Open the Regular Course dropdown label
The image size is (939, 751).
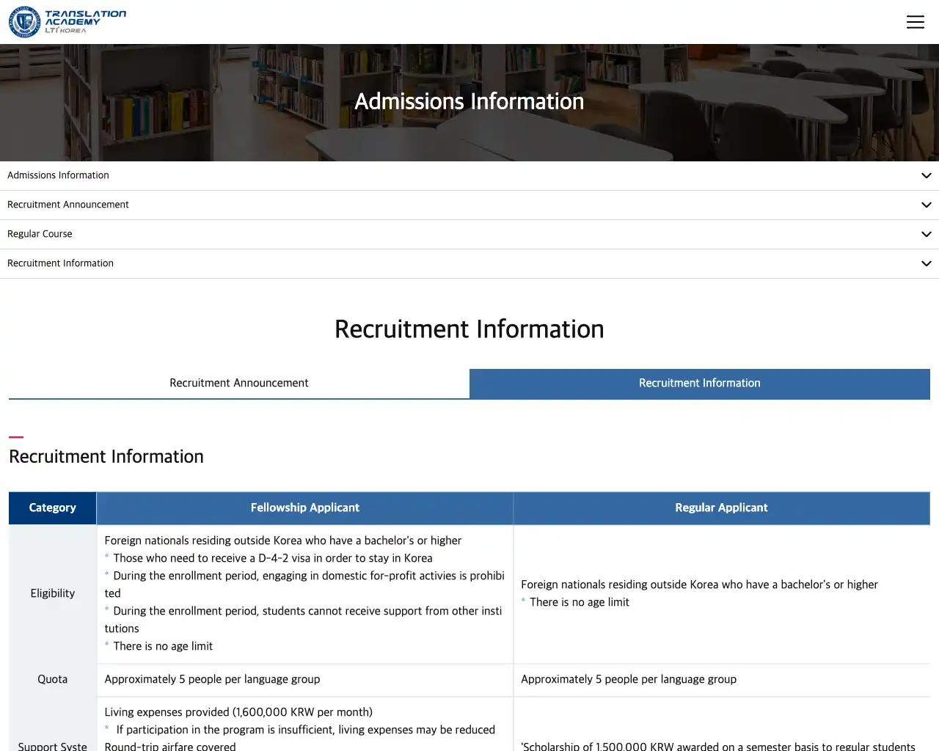(x=40, y=234)
